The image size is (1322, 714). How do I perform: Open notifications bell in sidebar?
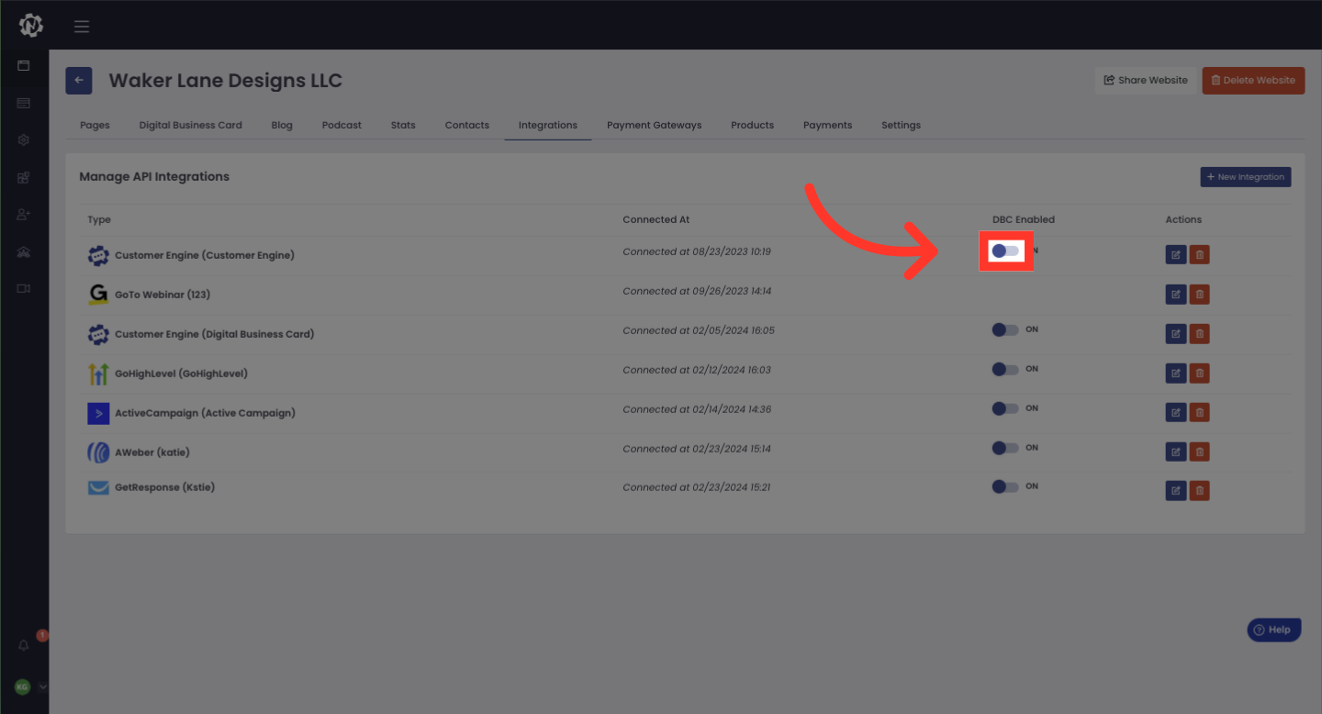[x=24, y=645]
